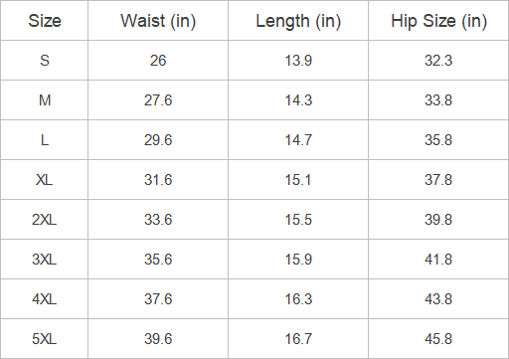Image resolution: width=509 pixels, height=359 pixels.
Task: Select the M size cell
Action: [x=45, y=100]
